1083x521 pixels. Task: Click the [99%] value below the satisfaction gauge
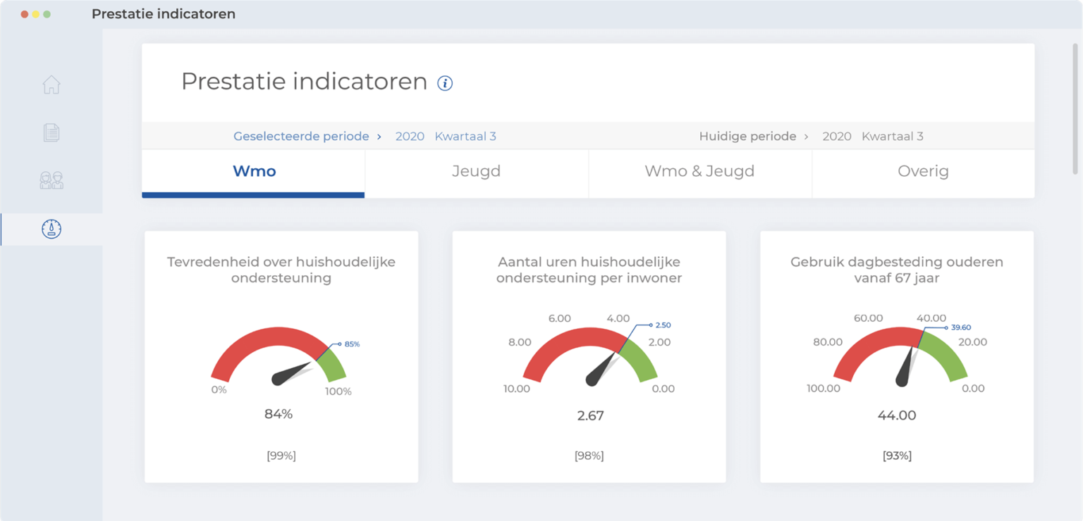point(281,456)
